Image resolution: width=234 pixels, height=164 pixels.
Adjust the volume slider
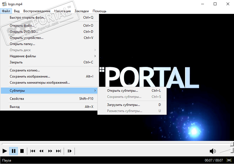pyautogui.click(x=226, y=151)
